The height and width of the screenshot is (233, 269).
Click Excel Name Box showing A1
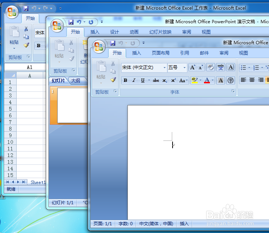[25, 67]
